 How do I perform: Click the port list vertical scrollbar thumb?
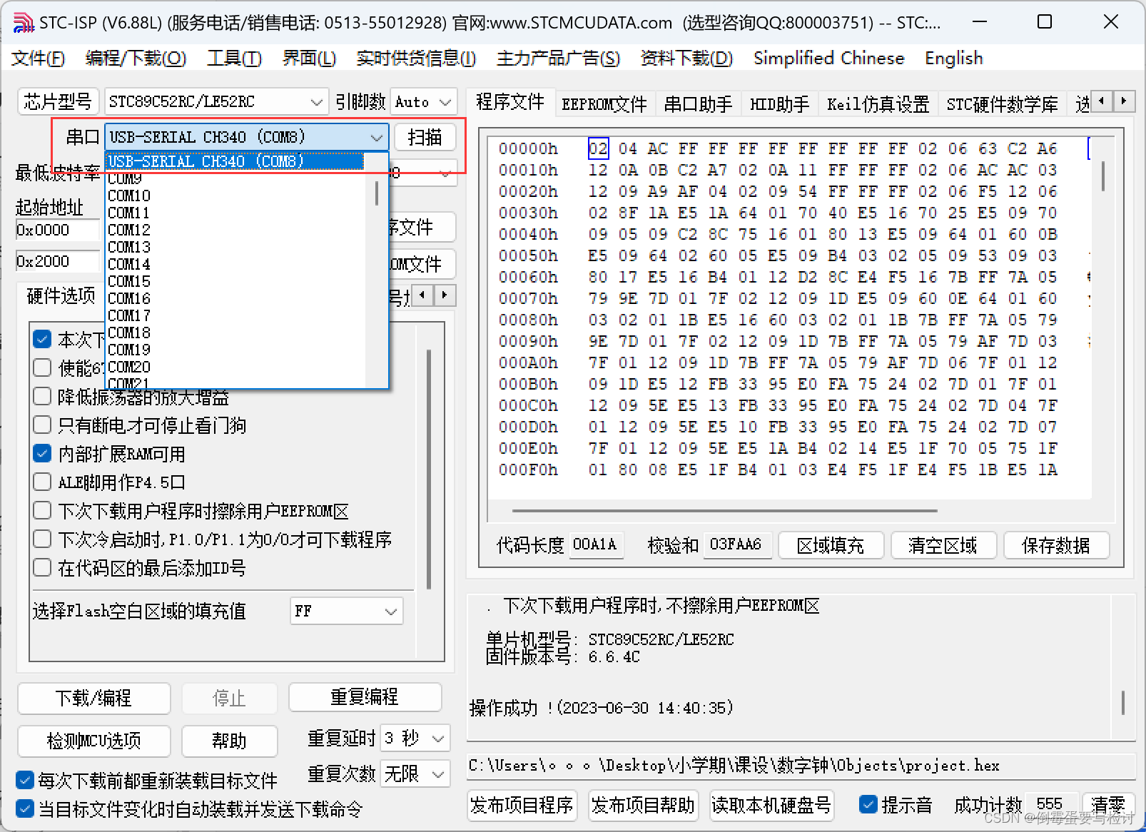click(377, 193)
